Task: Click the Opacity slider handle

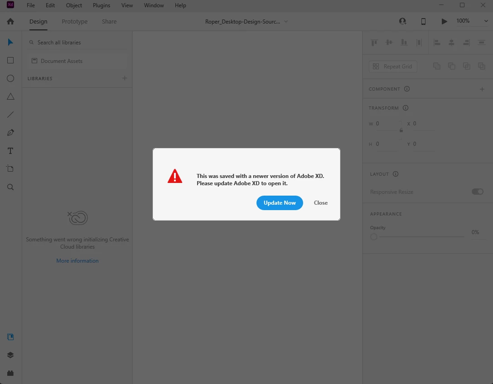Action: point(373,237)
